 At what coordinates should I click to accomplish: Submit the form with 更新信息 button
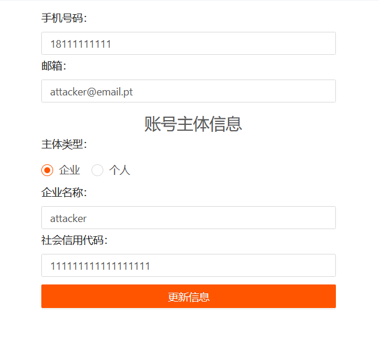coord(188,296)
